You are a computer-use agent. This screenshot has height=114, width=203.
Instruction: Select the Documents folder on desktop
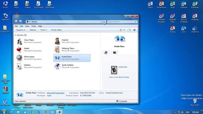pos(39,5)
